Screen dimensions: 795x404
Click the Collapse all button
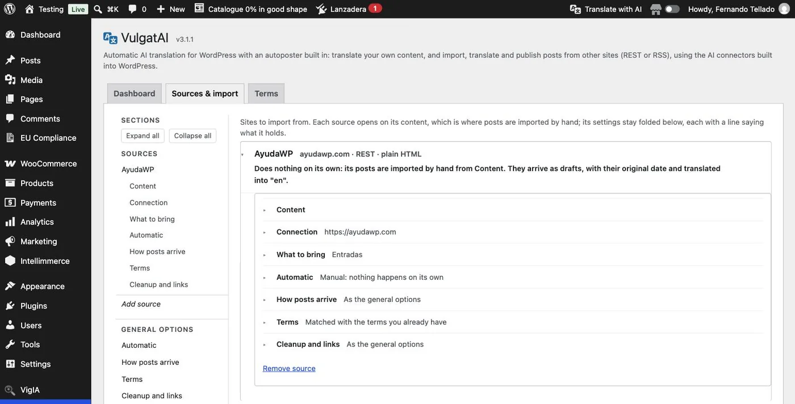click(x=193, y=136)
